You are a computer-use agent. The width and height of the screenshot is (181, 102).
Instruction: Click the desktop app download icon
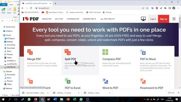[x=143, y=19]
